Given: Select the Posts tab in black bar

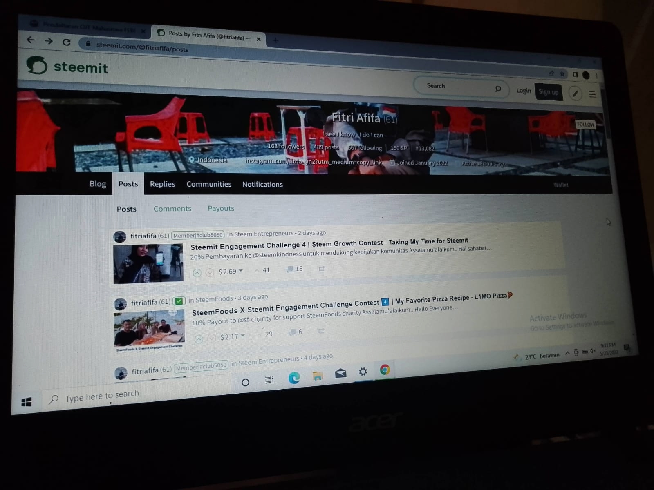Looking at the screenshot, I should click(x=128, y=184).
